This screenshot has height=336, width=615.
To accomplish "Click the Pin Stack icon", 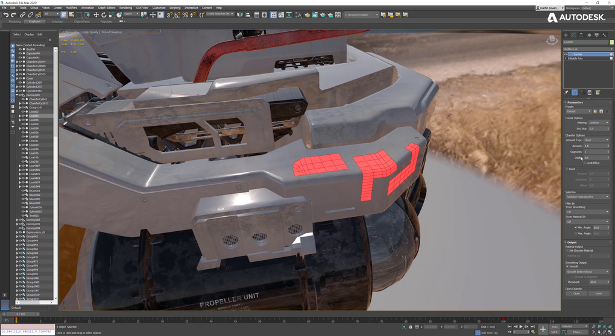I will click(566, 92).
